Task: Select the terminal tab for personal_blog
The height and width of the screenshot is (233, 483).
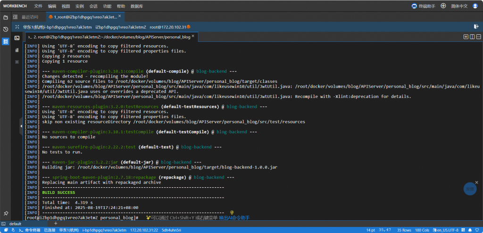Action: pos(108,37)
